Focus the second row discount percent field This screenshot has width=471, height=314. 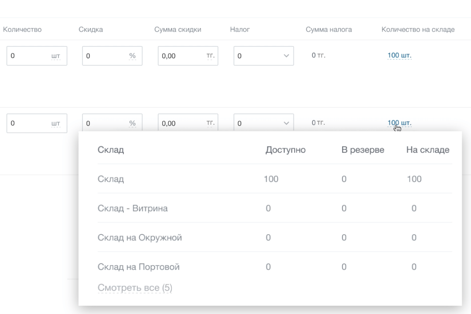105,123
